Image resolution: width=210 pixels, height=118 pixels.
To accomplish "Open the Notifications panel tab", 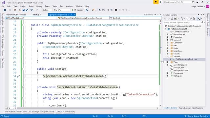I will pos(198,108).
